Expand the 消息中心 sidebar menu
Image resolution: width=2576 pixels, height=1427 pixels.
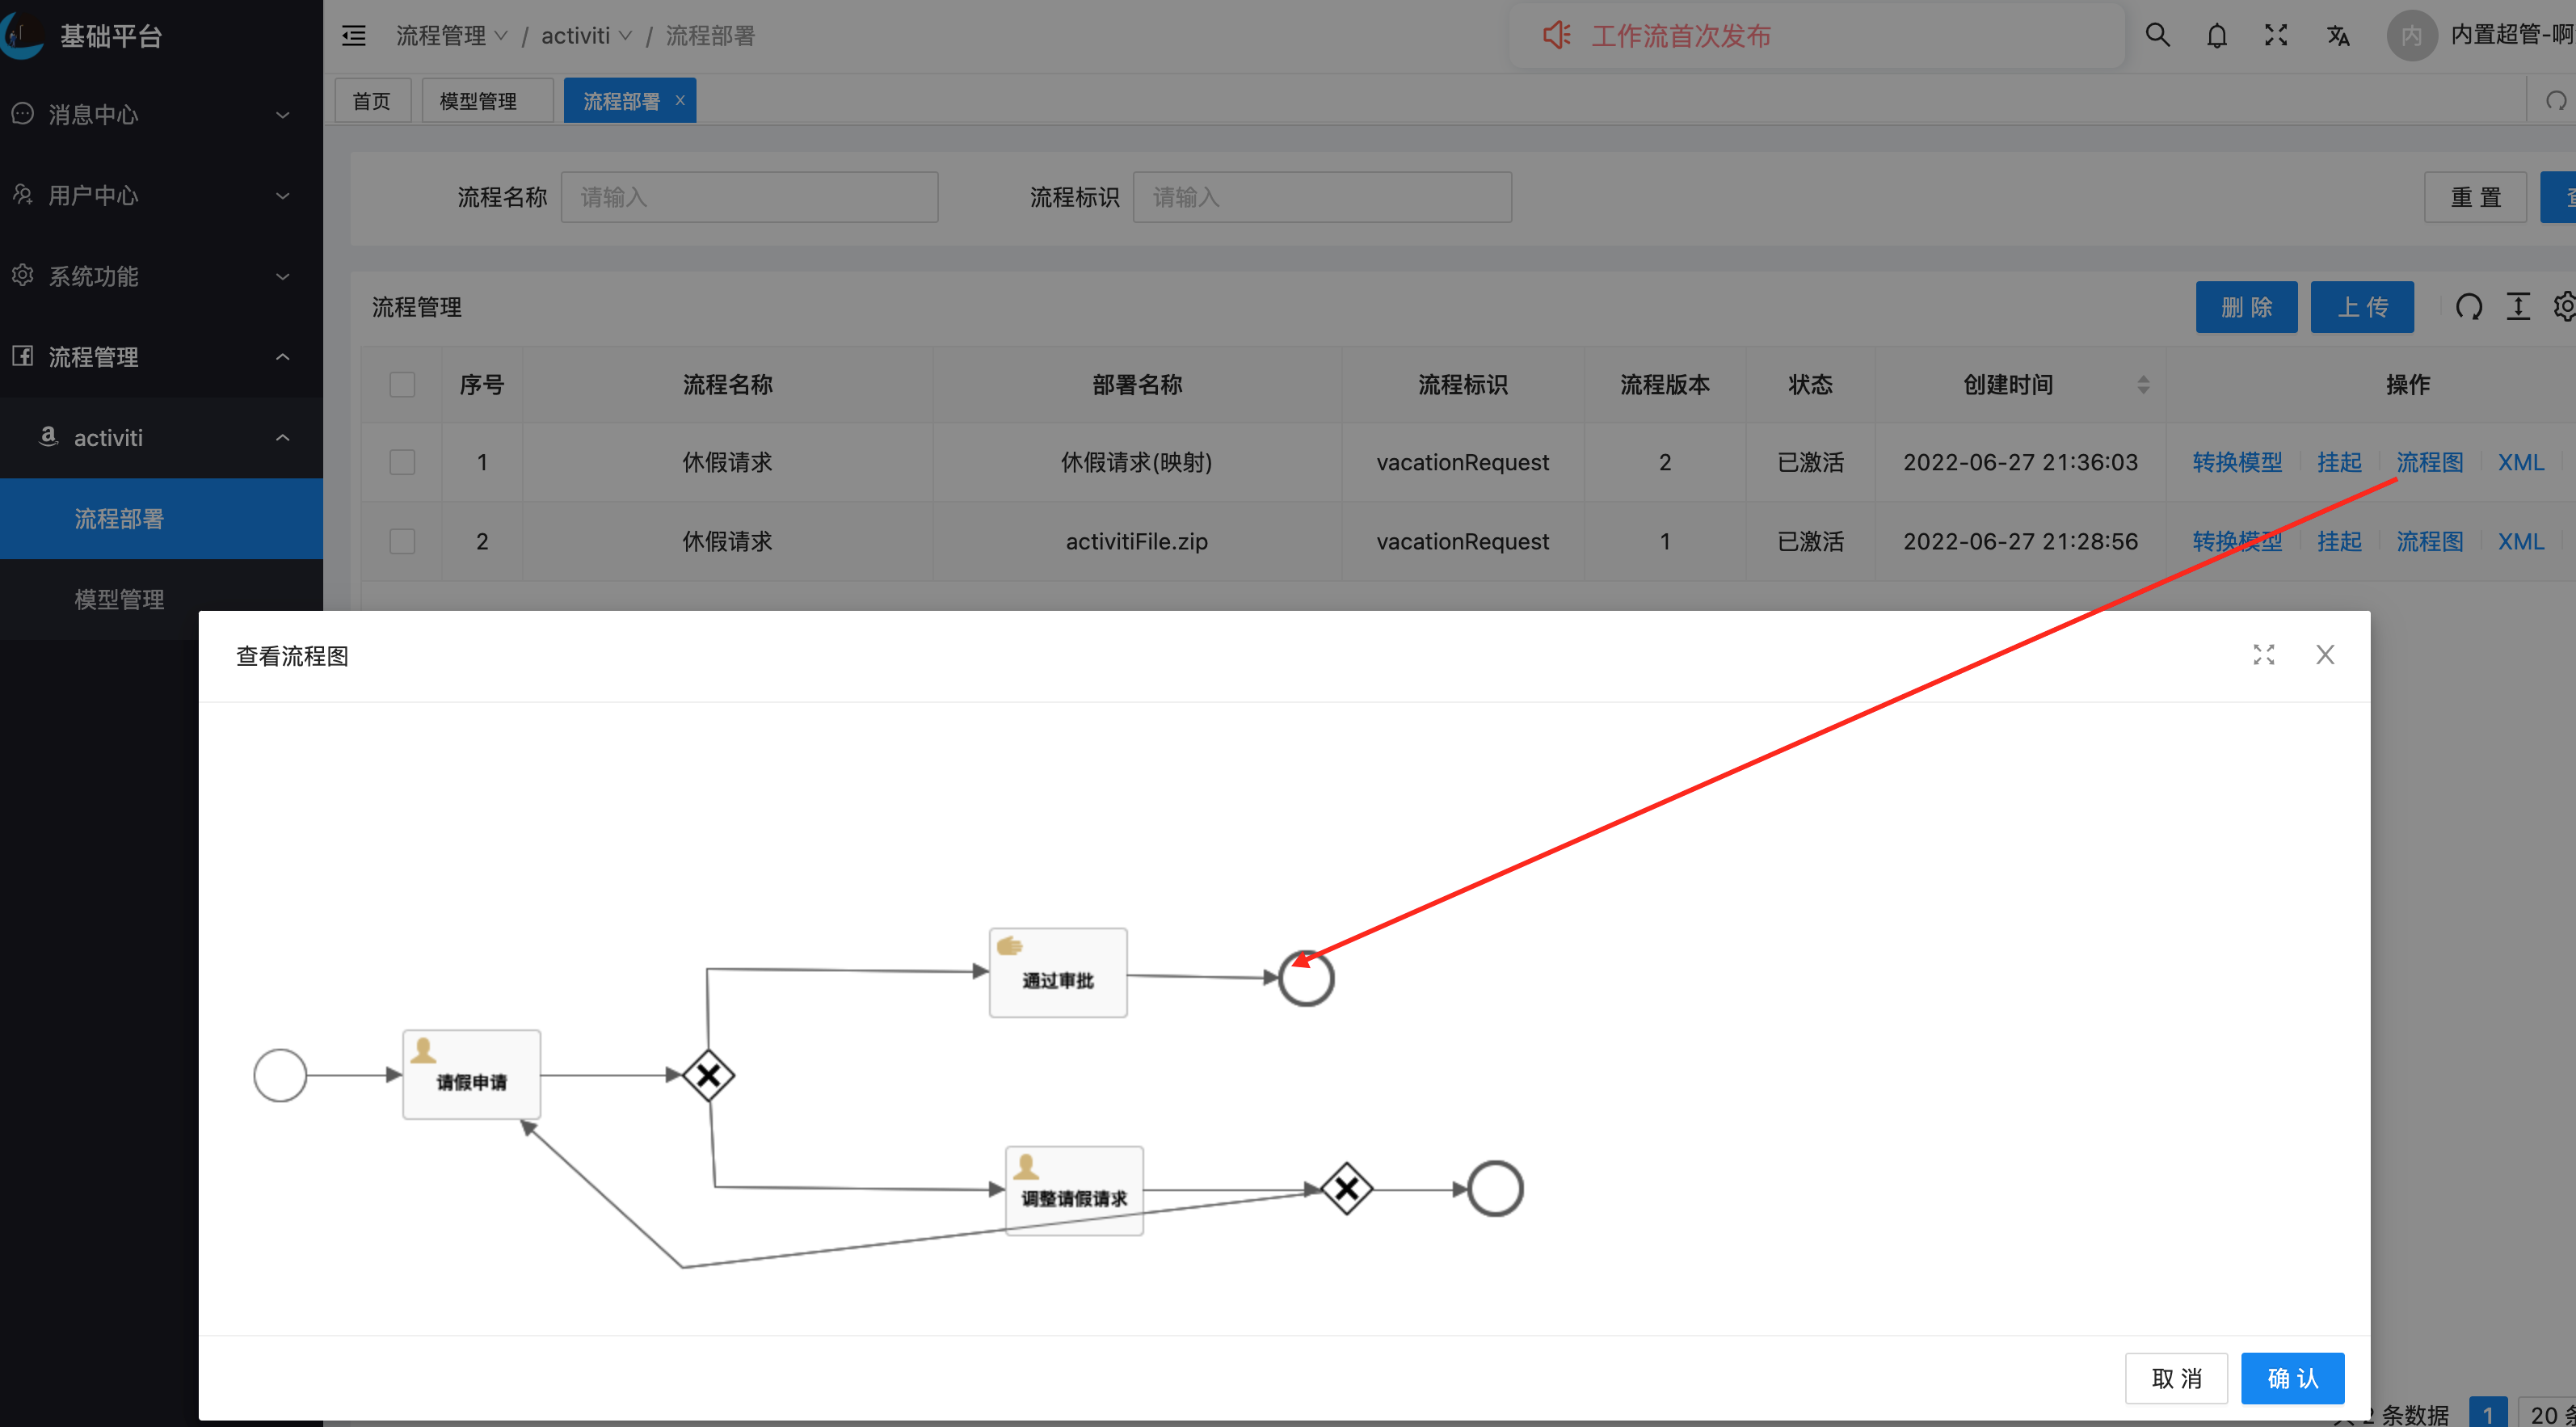tap(150, 115)
